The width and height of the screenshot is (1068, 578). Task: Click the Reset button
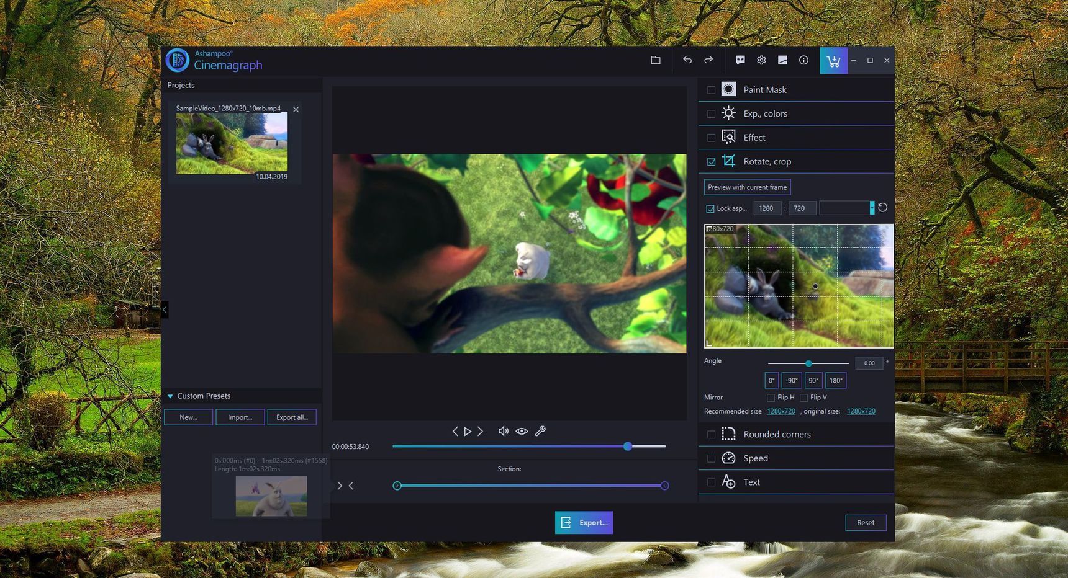(x=866, y=523)
